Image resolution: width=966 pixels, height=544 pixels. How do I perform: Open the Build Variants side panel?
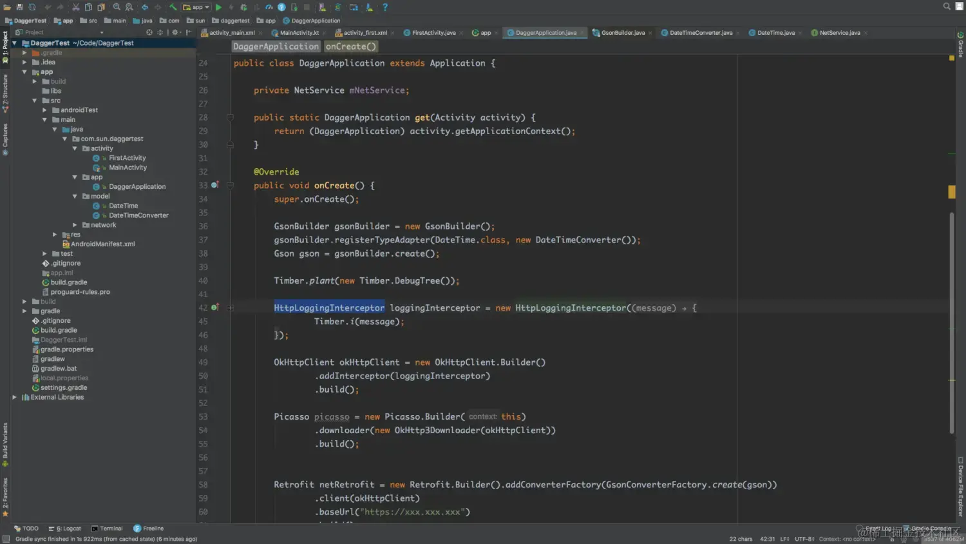5,445
